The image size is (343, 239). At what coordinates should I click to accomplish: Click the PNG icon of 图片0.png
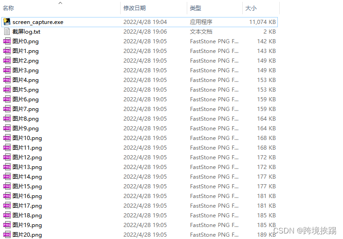pyautogui.click(x=7, y=41)
